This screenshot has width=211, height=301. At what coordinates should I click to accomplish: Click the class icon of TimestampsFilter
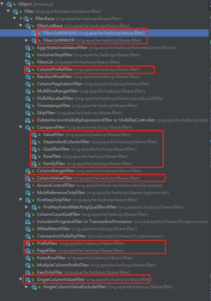click(28, 106)
